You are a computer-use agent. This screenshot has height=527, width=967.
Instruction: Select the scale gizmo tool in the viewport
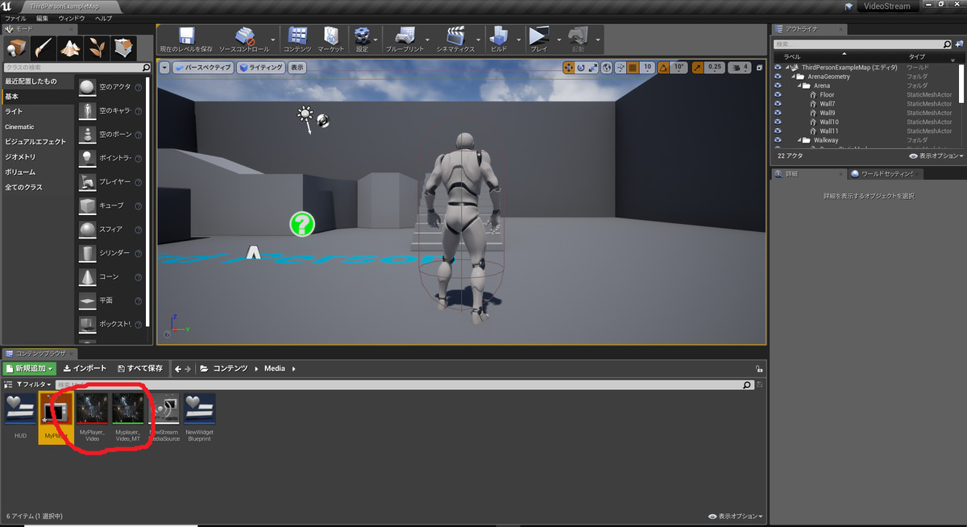pyautogui.click(x=592, y=68)
